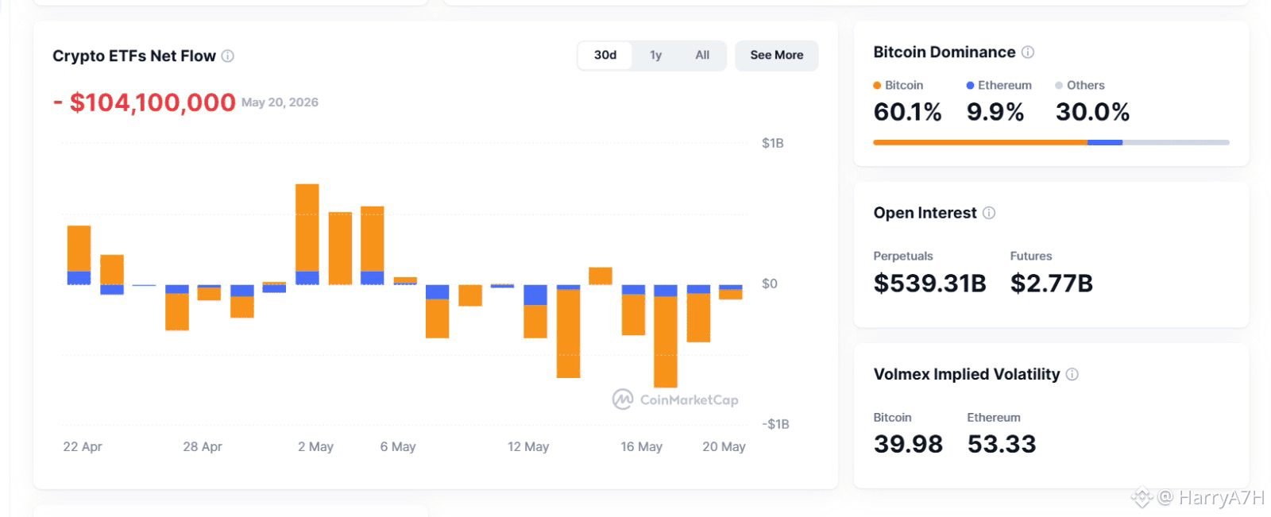Click the orange Bitcoin legend dot
The height and width of the screenshot is (517, 1271).
(x=877, y=85)
